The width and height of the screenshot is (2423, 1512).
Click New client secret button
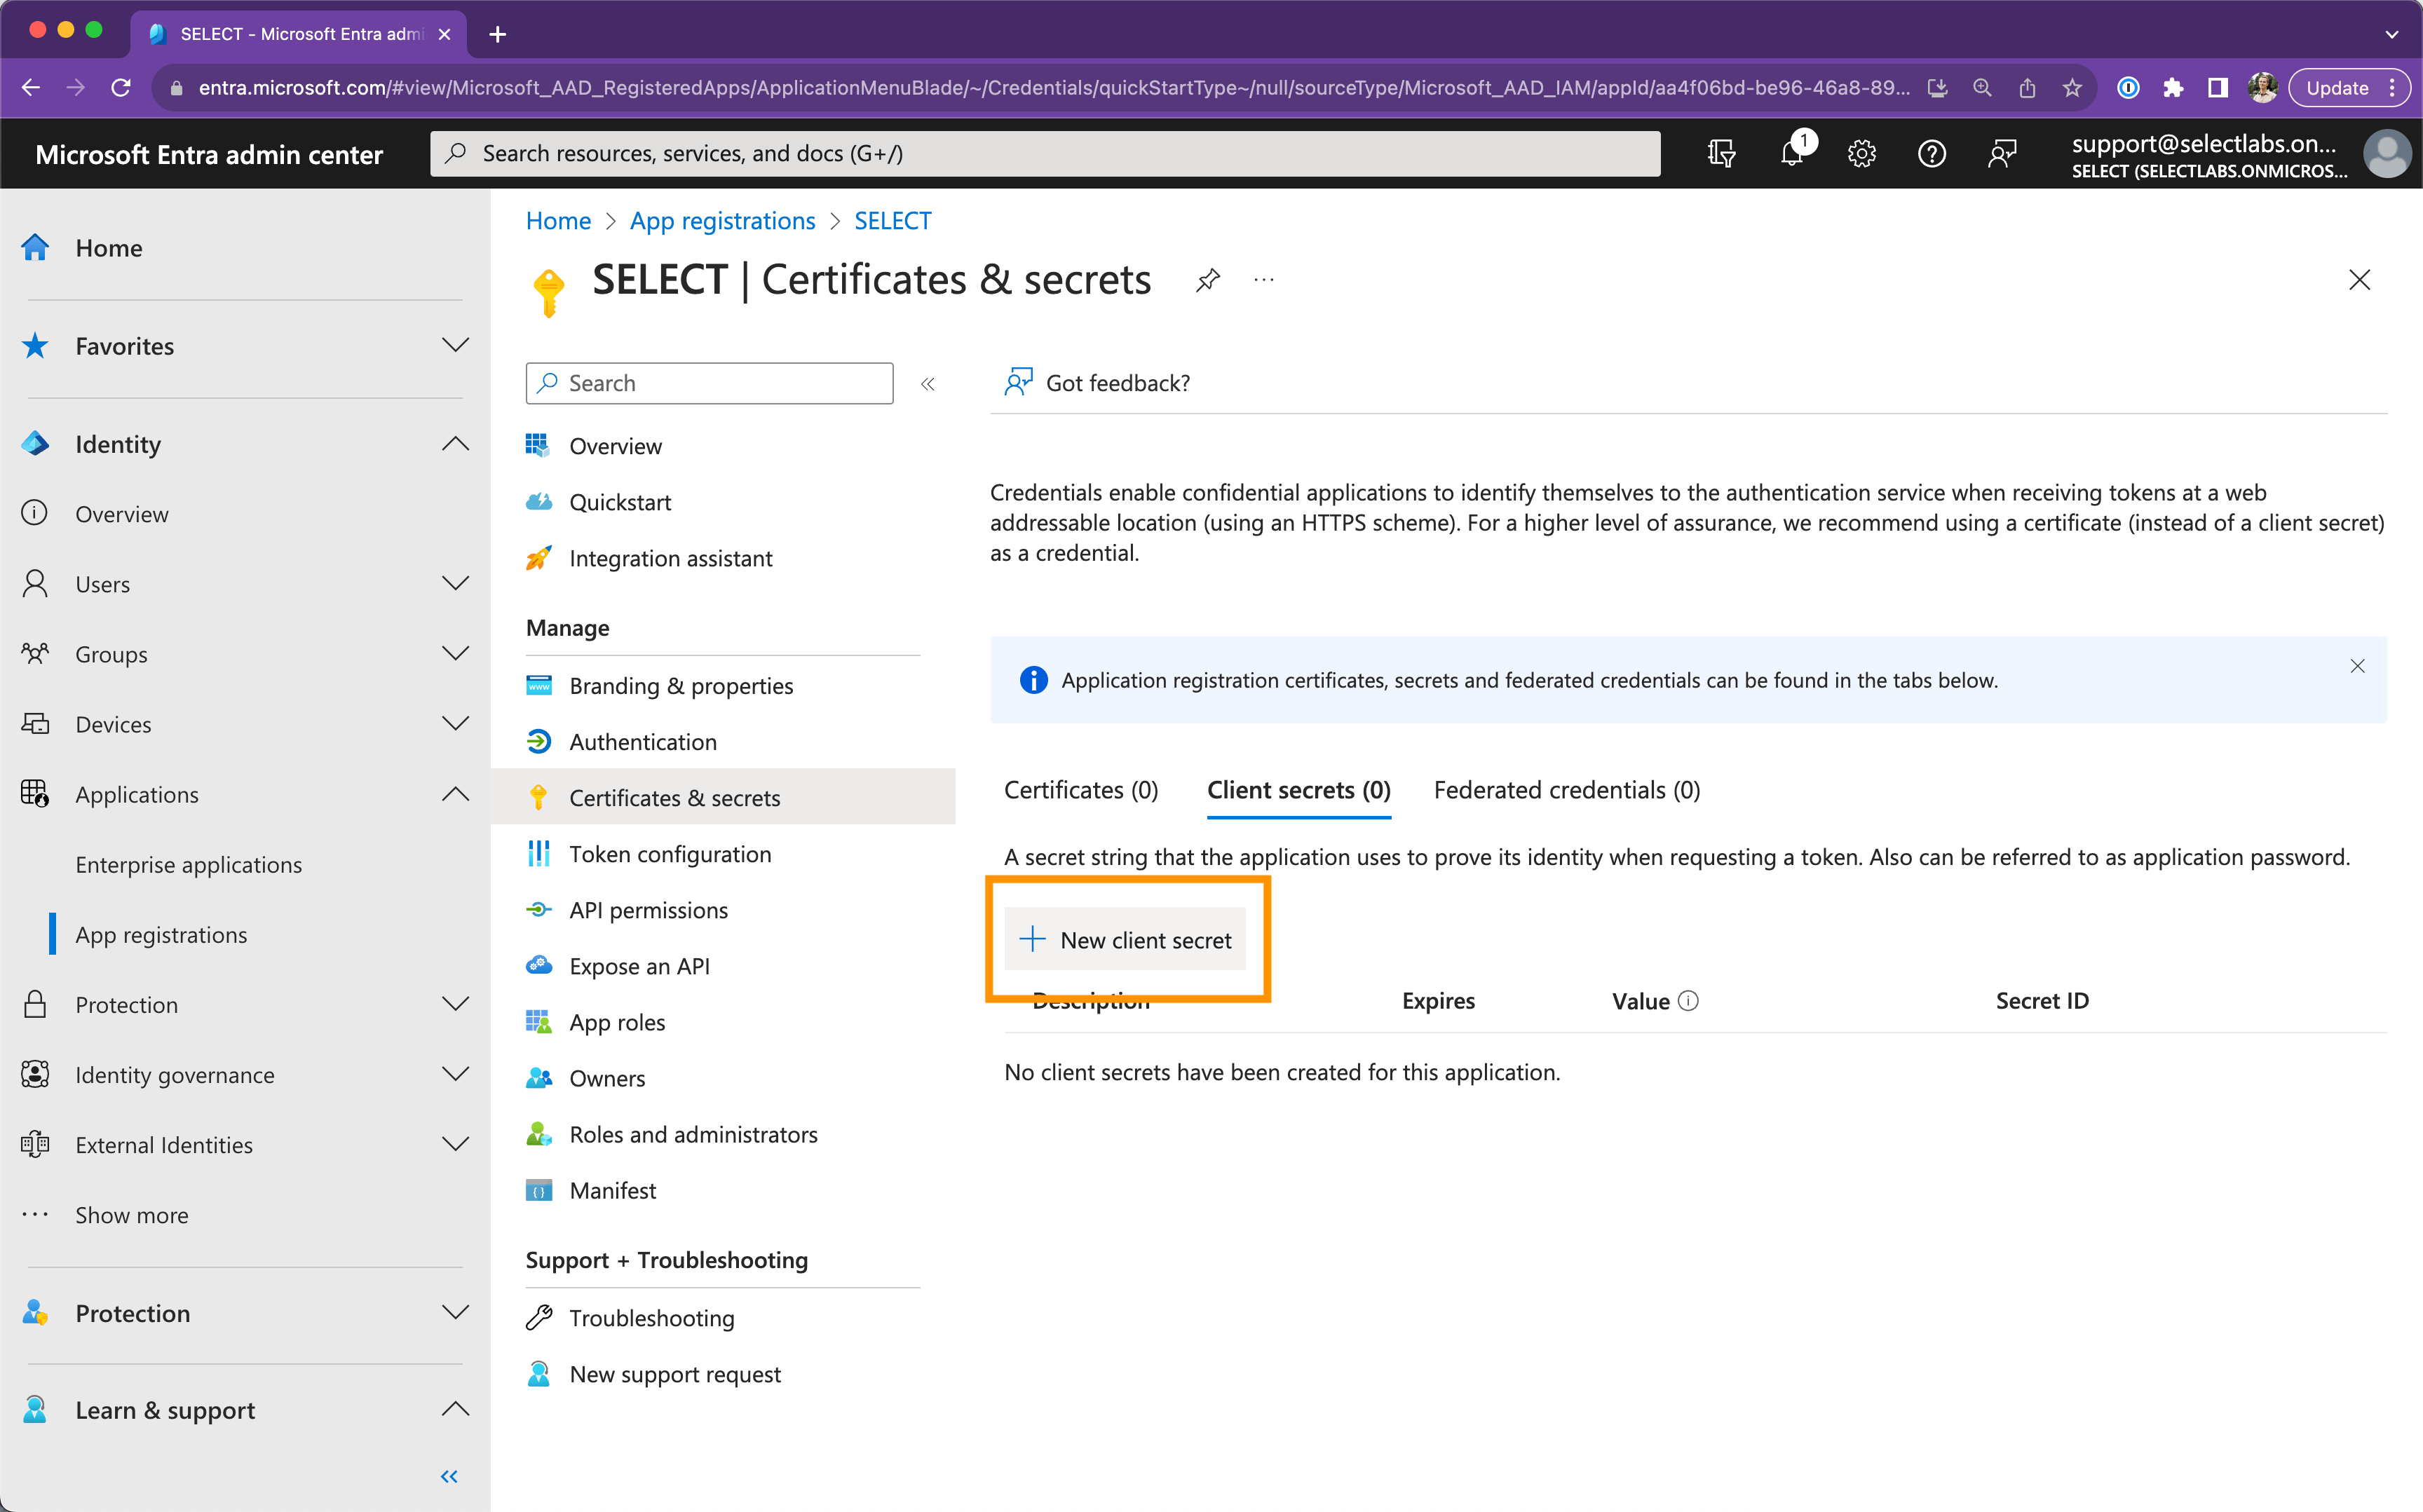click(1125, 940)
